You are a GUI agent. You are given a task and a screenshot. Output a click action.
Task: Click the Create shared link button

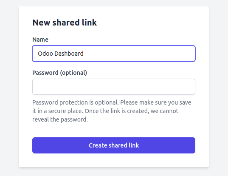114,145
